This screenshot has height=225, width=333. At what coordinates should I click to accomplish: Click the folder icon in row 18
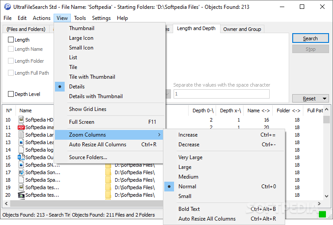(x=108, y=180)
